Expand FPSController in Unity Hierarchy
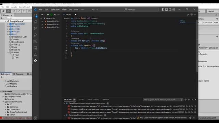The width and height of the screenshot is (219, 123). point(8,24)
